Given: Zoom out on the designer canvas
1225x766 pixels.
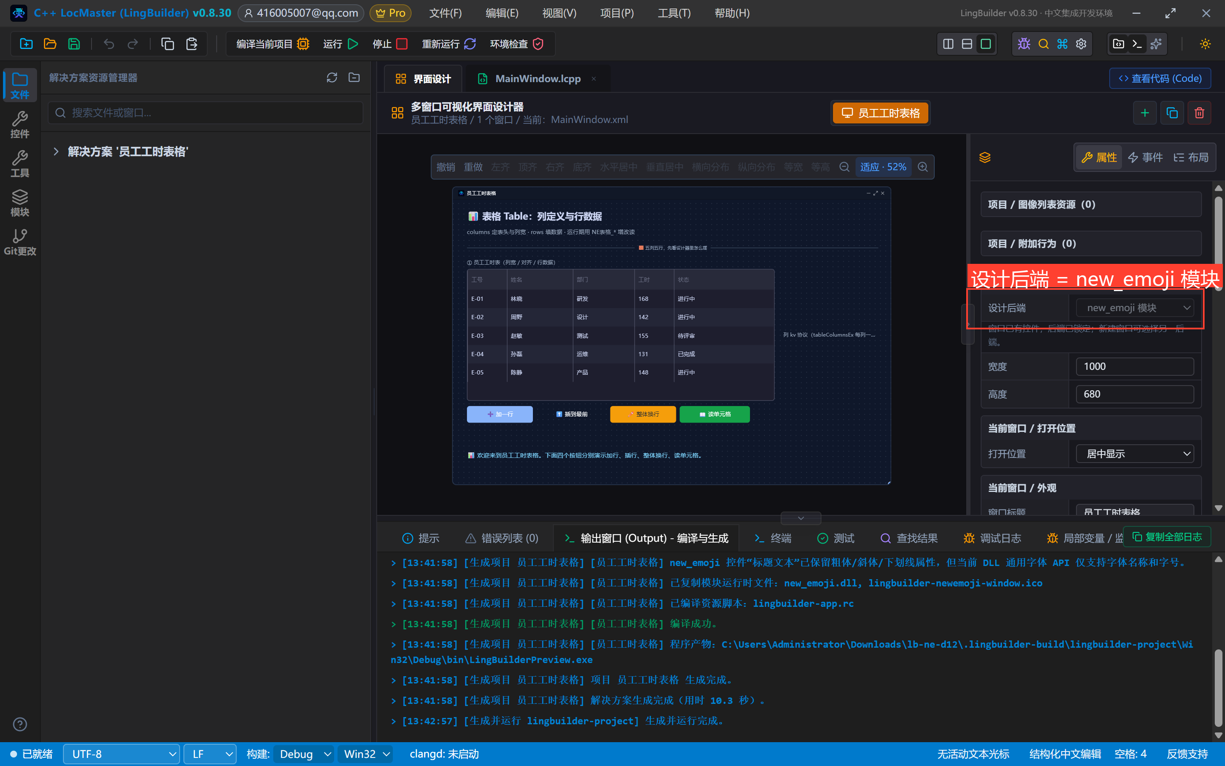Looking at the screenshot, I should 844,167.
